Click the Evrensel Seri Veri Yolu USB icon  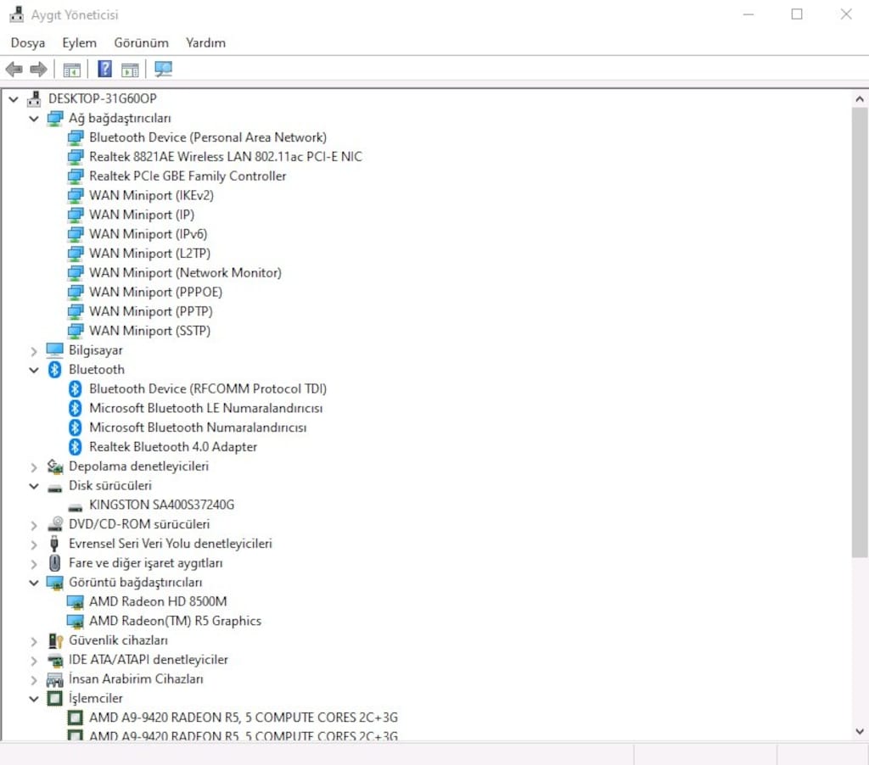coord(54,544)
